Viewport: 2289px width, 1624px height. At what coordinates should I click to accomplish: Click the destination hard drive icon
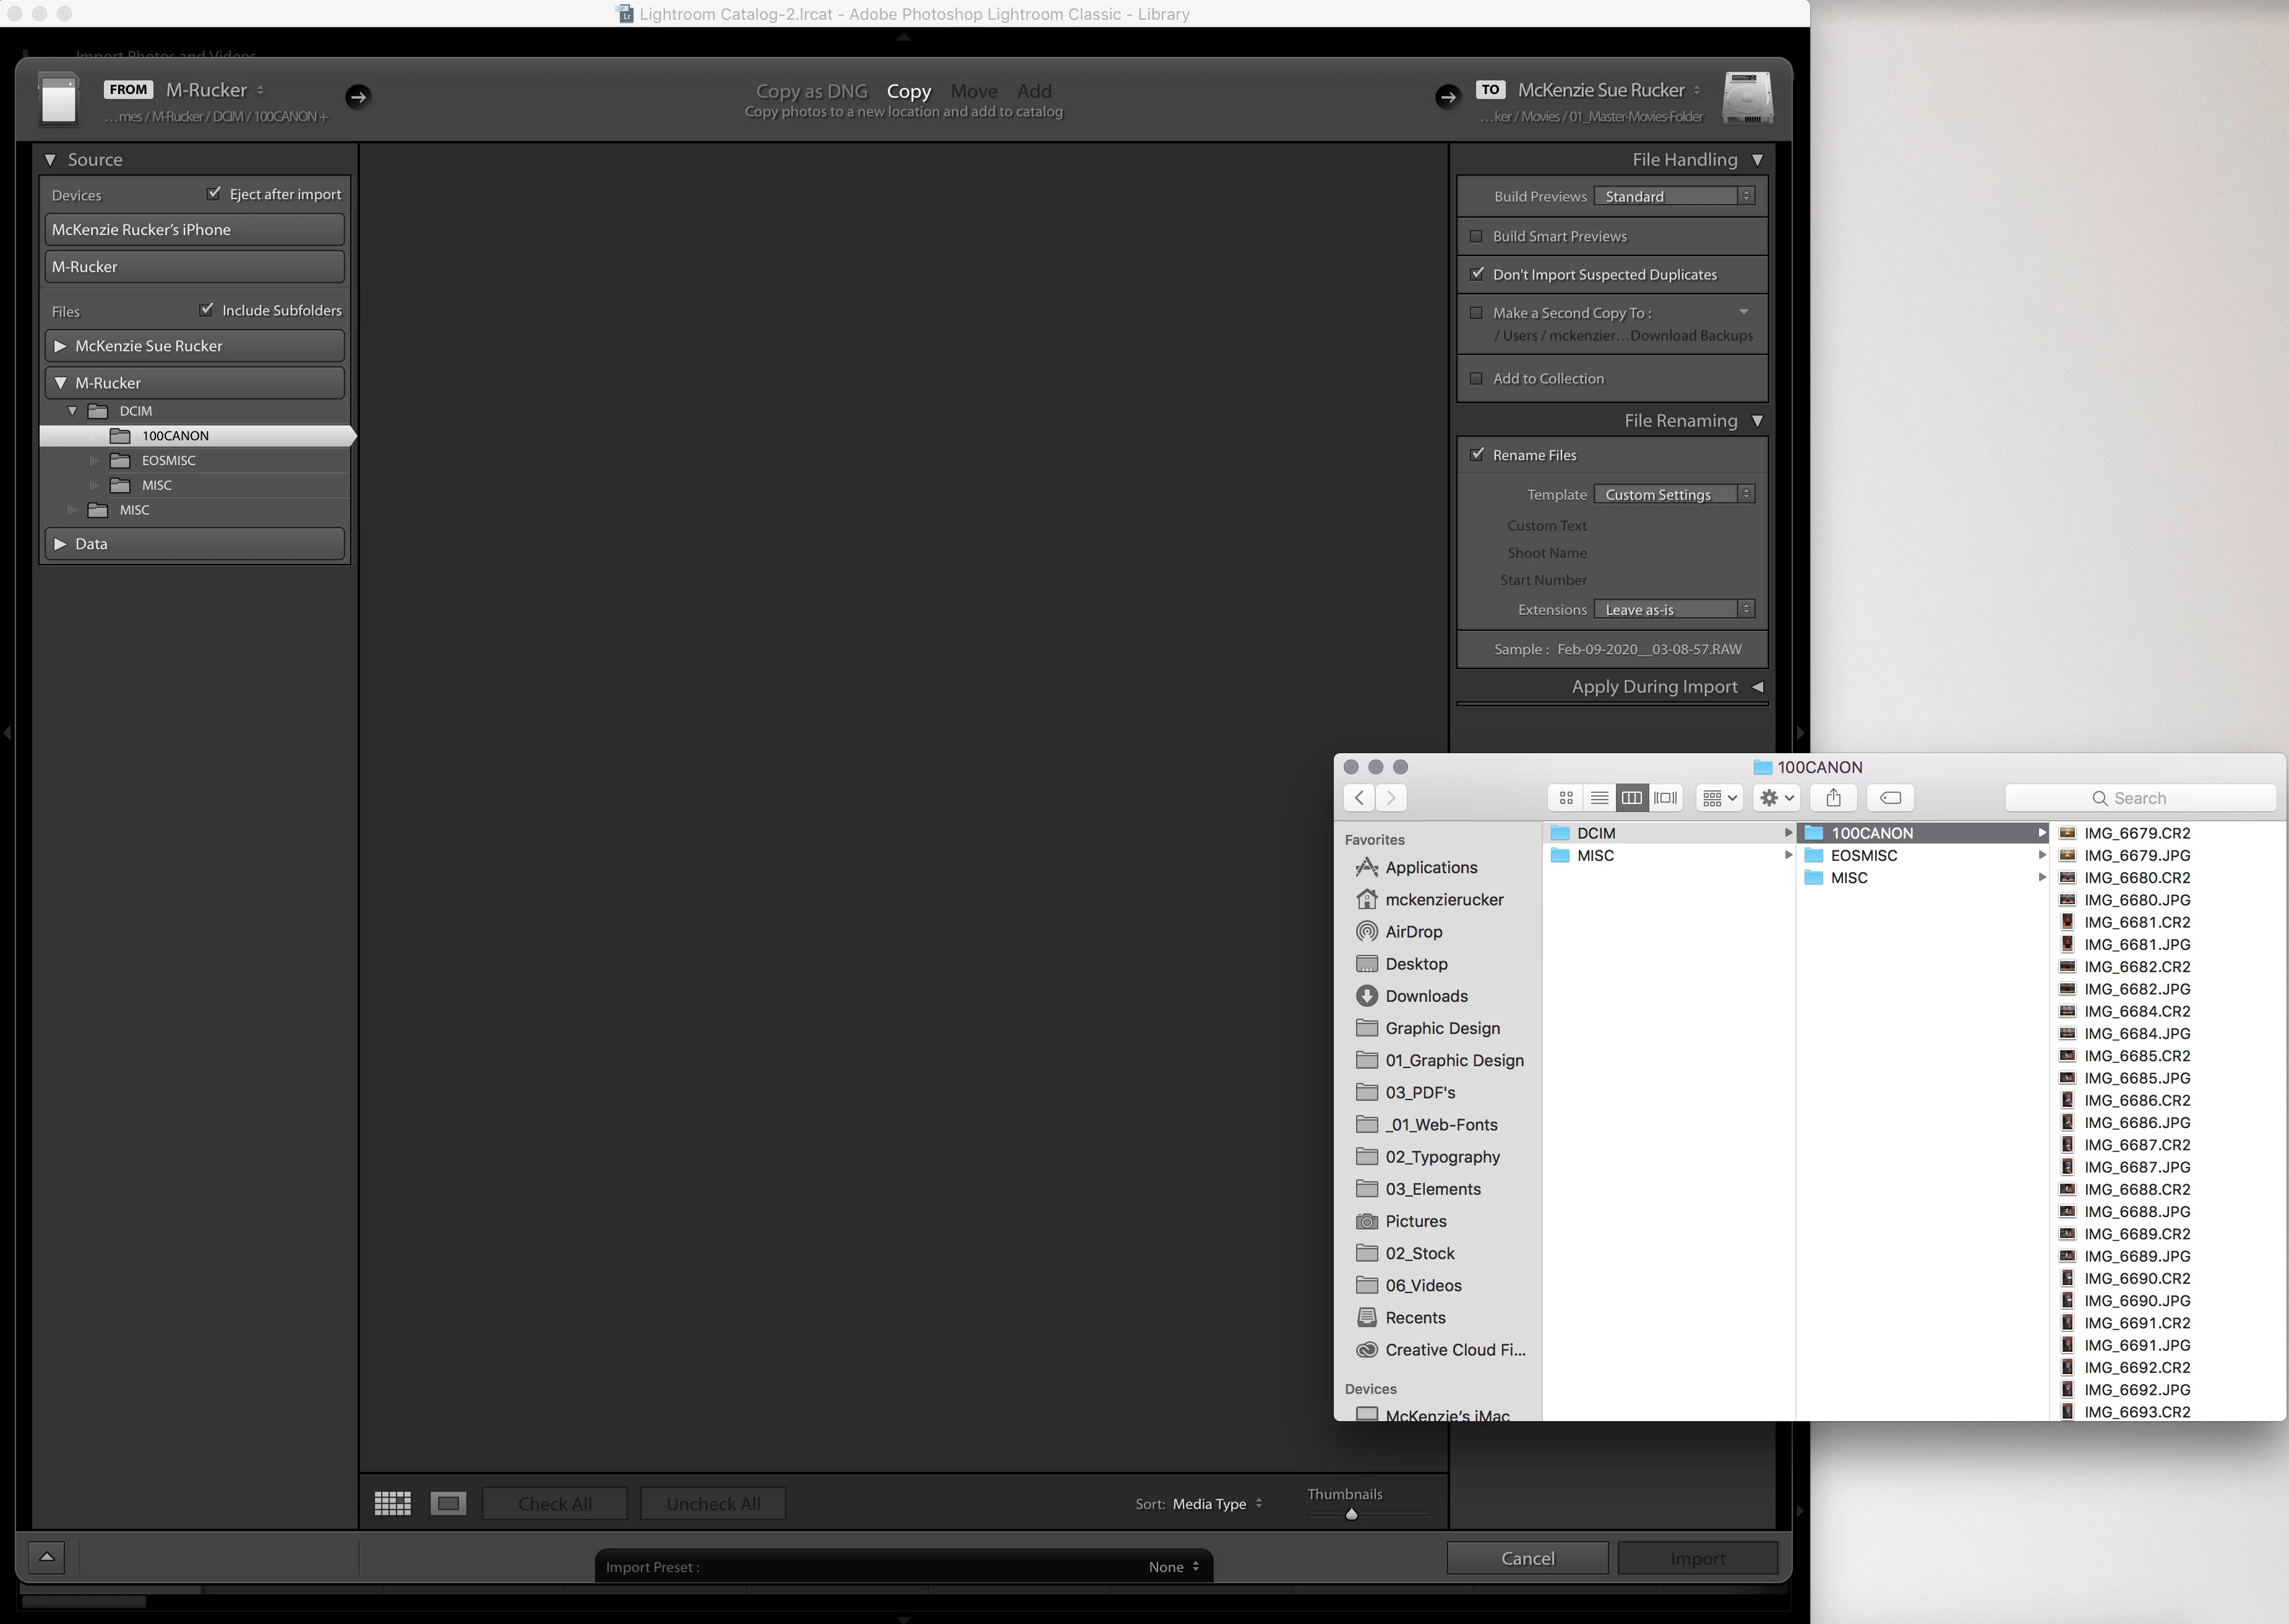click(x=1747, y=98)
